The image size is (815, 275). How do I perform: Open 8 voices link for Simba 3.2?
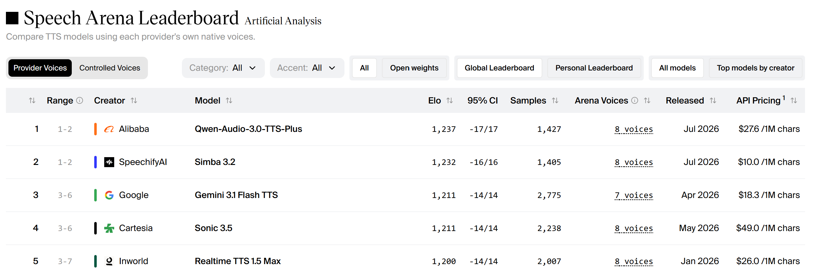click(x=634, y=162)
